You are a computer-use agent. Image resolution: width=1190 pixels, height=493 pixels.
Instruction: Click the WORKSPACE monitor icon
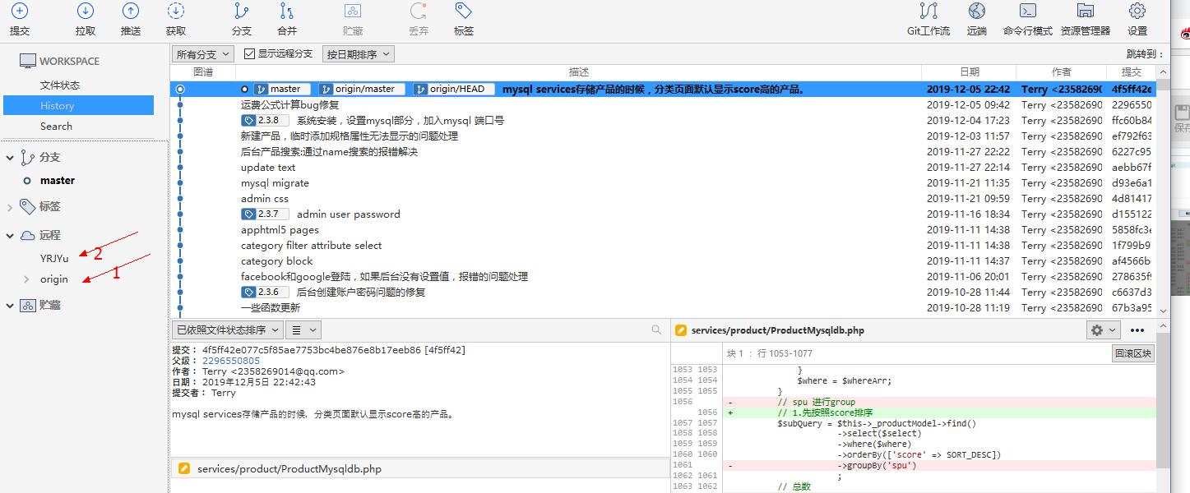[x=28, y=61]
